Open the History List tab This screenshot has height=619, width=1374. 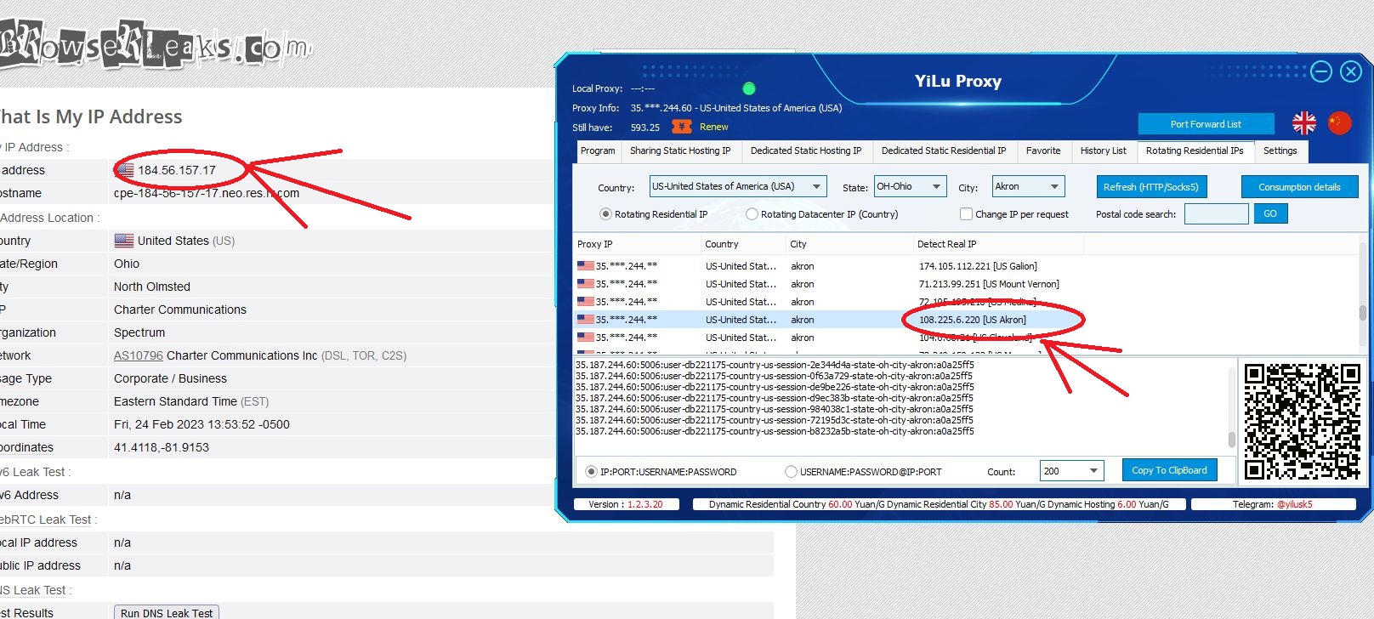(1103, 151)
